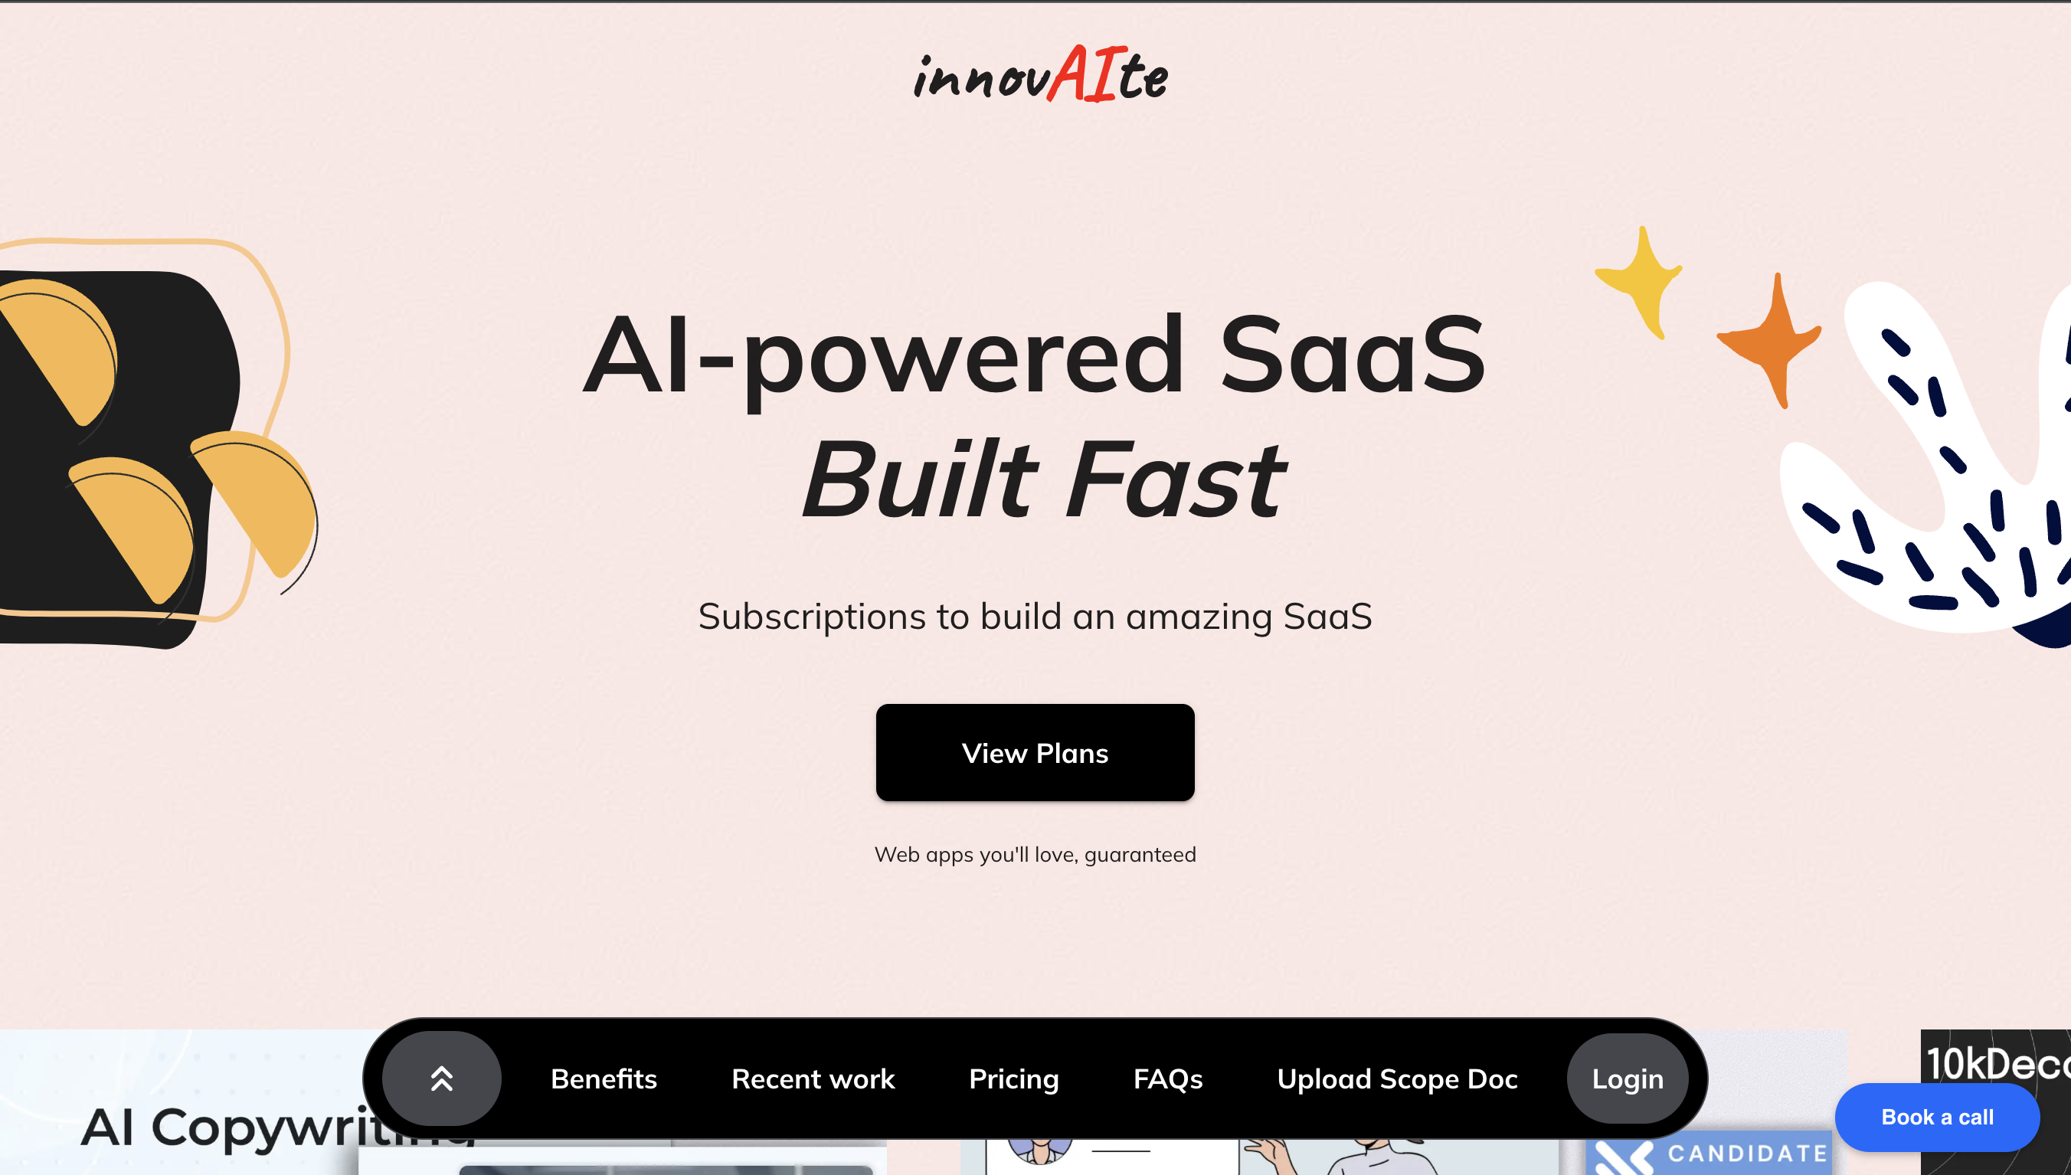Open the Recent work section

coord(812,1078)
